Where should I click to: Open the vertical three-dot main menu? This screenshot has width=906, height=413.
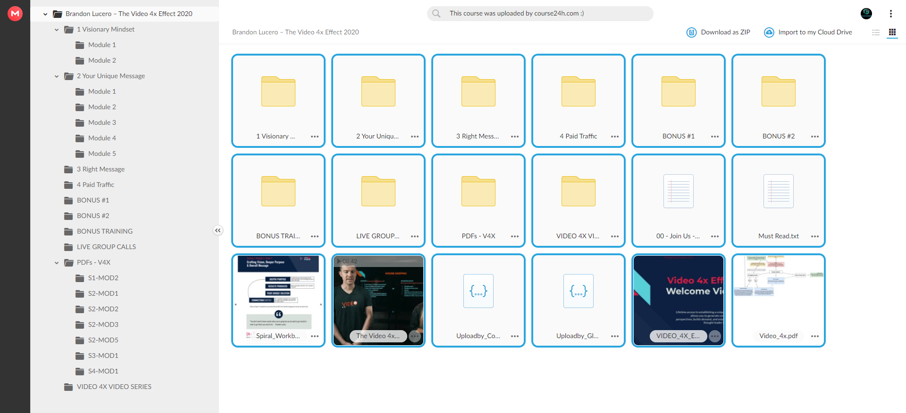[891, 14]
